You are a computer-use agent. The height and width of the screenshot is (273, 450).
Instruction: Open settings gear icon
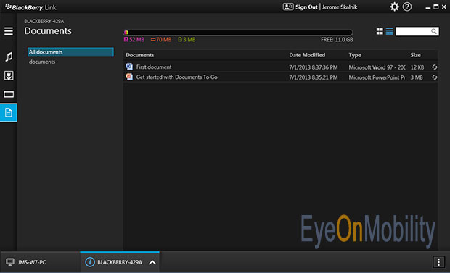pos(394,7)
